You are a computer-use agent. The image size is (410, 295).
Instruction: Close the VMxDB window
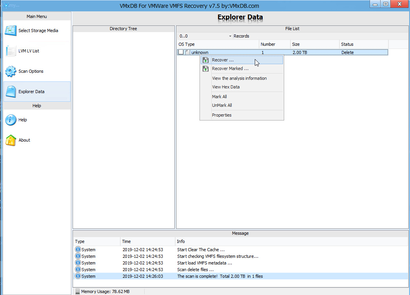pos(399,4)
